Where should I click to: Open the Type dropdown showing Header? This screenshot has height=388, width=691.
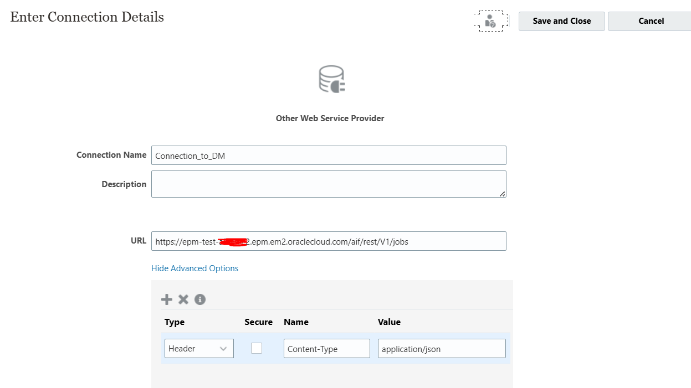click(198, 348)
